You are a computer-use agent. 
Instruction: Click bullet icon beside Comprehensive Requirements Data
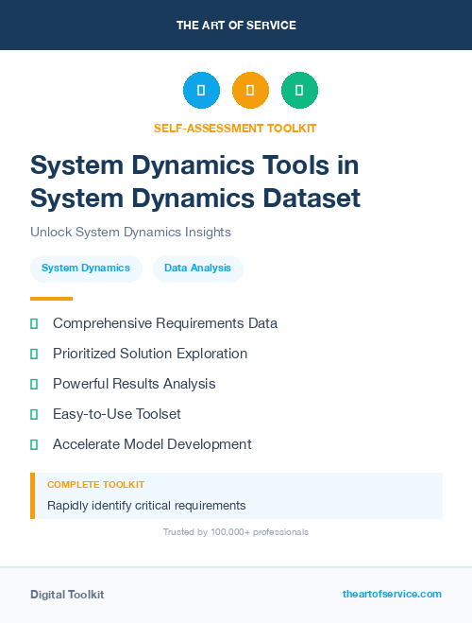coord(34,324)
